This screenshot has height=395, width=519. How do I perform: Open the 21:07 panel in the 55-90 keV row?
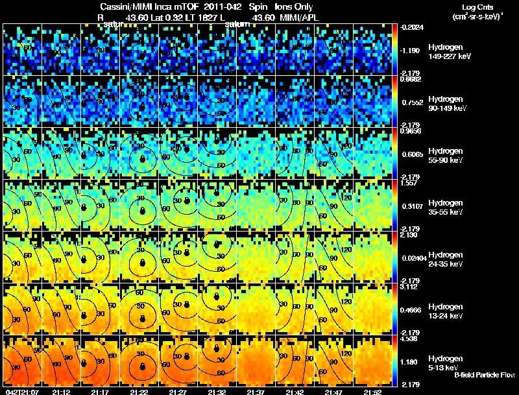pyautogui.click(x=22, y=153)
